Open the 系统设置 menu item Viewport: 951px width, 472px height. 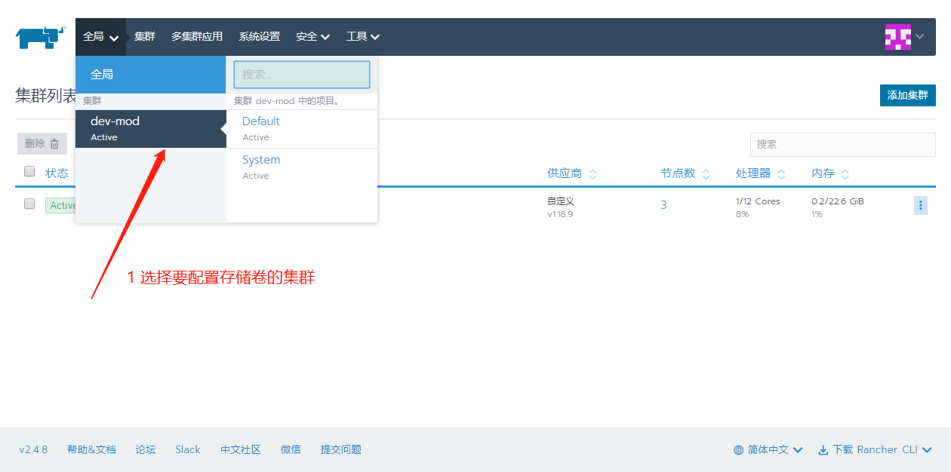260,35
